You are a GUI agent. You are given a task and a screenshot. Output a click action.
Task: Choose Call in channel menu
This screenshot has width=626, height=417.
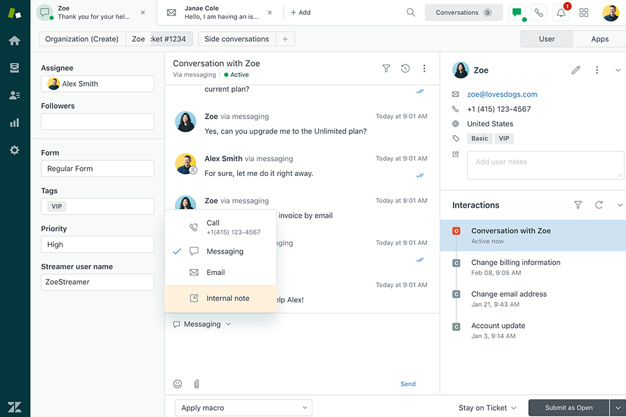tap(220, 227)
